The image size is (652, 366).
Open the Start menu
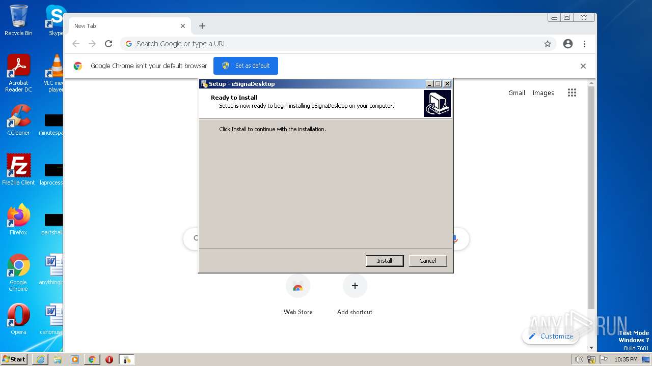pos(14,359)
